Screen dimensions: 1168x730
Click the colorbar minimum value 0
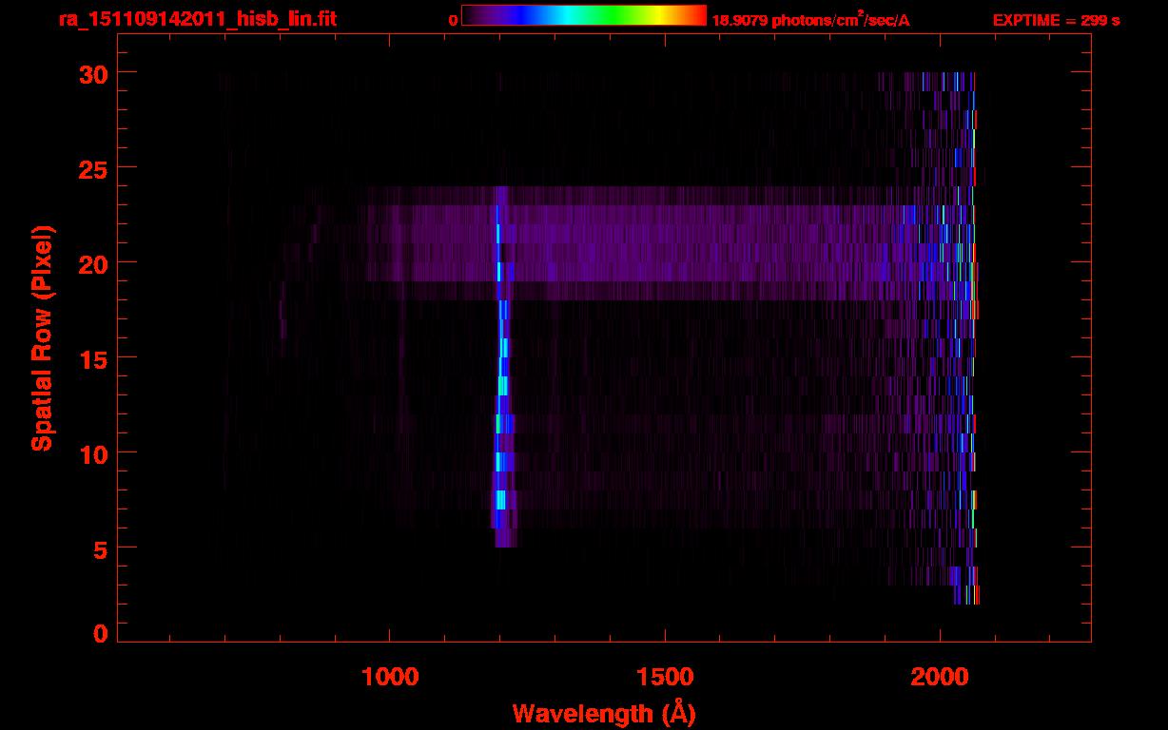coord(453,20)
